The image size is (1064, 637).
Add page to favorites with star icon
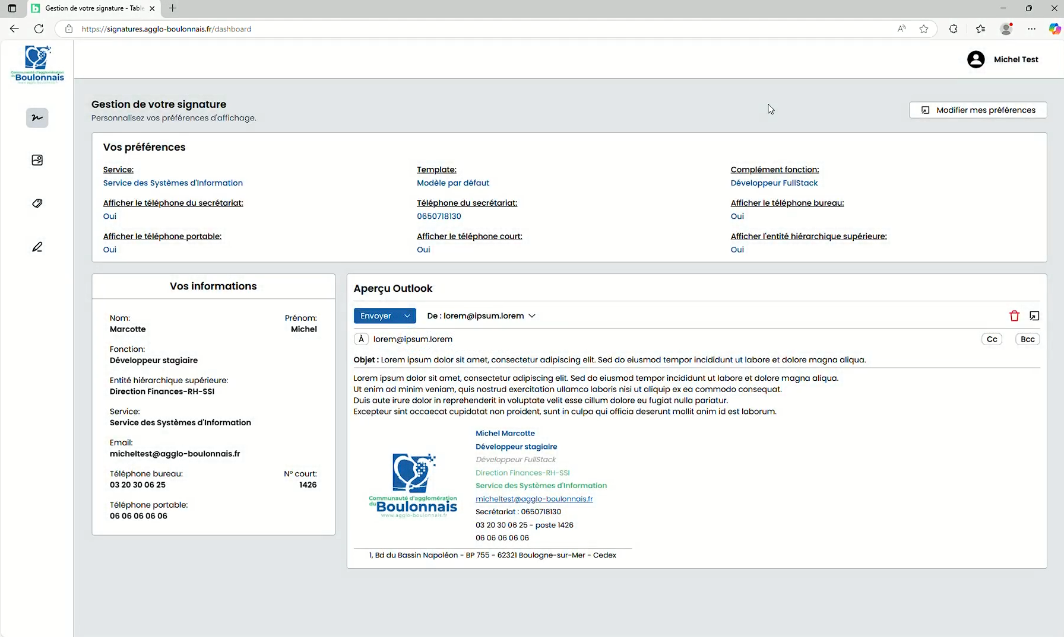pos(924,28)
